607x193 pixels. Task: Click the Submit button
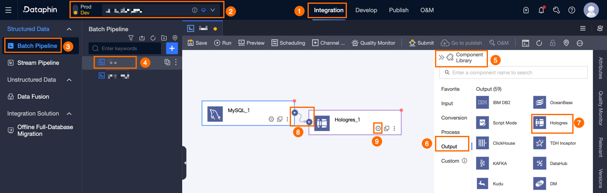pos(421,43)
